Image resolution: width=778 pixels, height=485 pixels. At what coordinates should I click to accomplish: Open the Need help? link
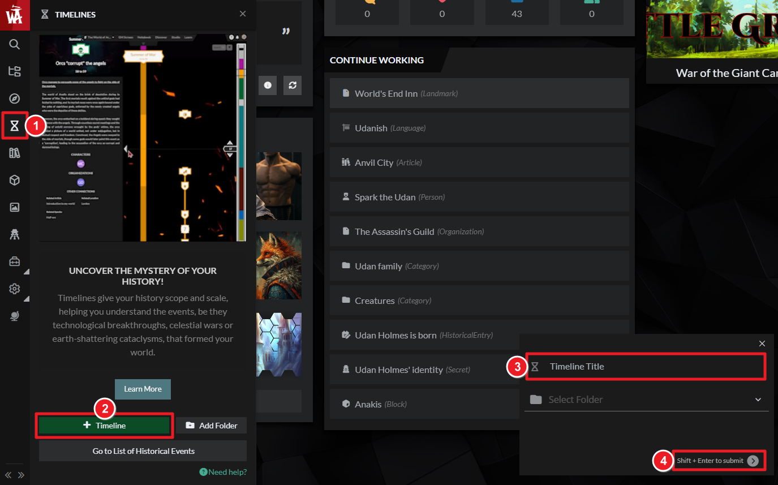pyautogui.click(x=223, y=472)
